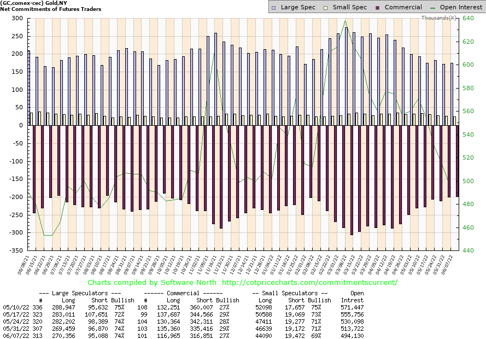Select the 06/07/22 date in table
486x339 pixels.
(14, 335)
